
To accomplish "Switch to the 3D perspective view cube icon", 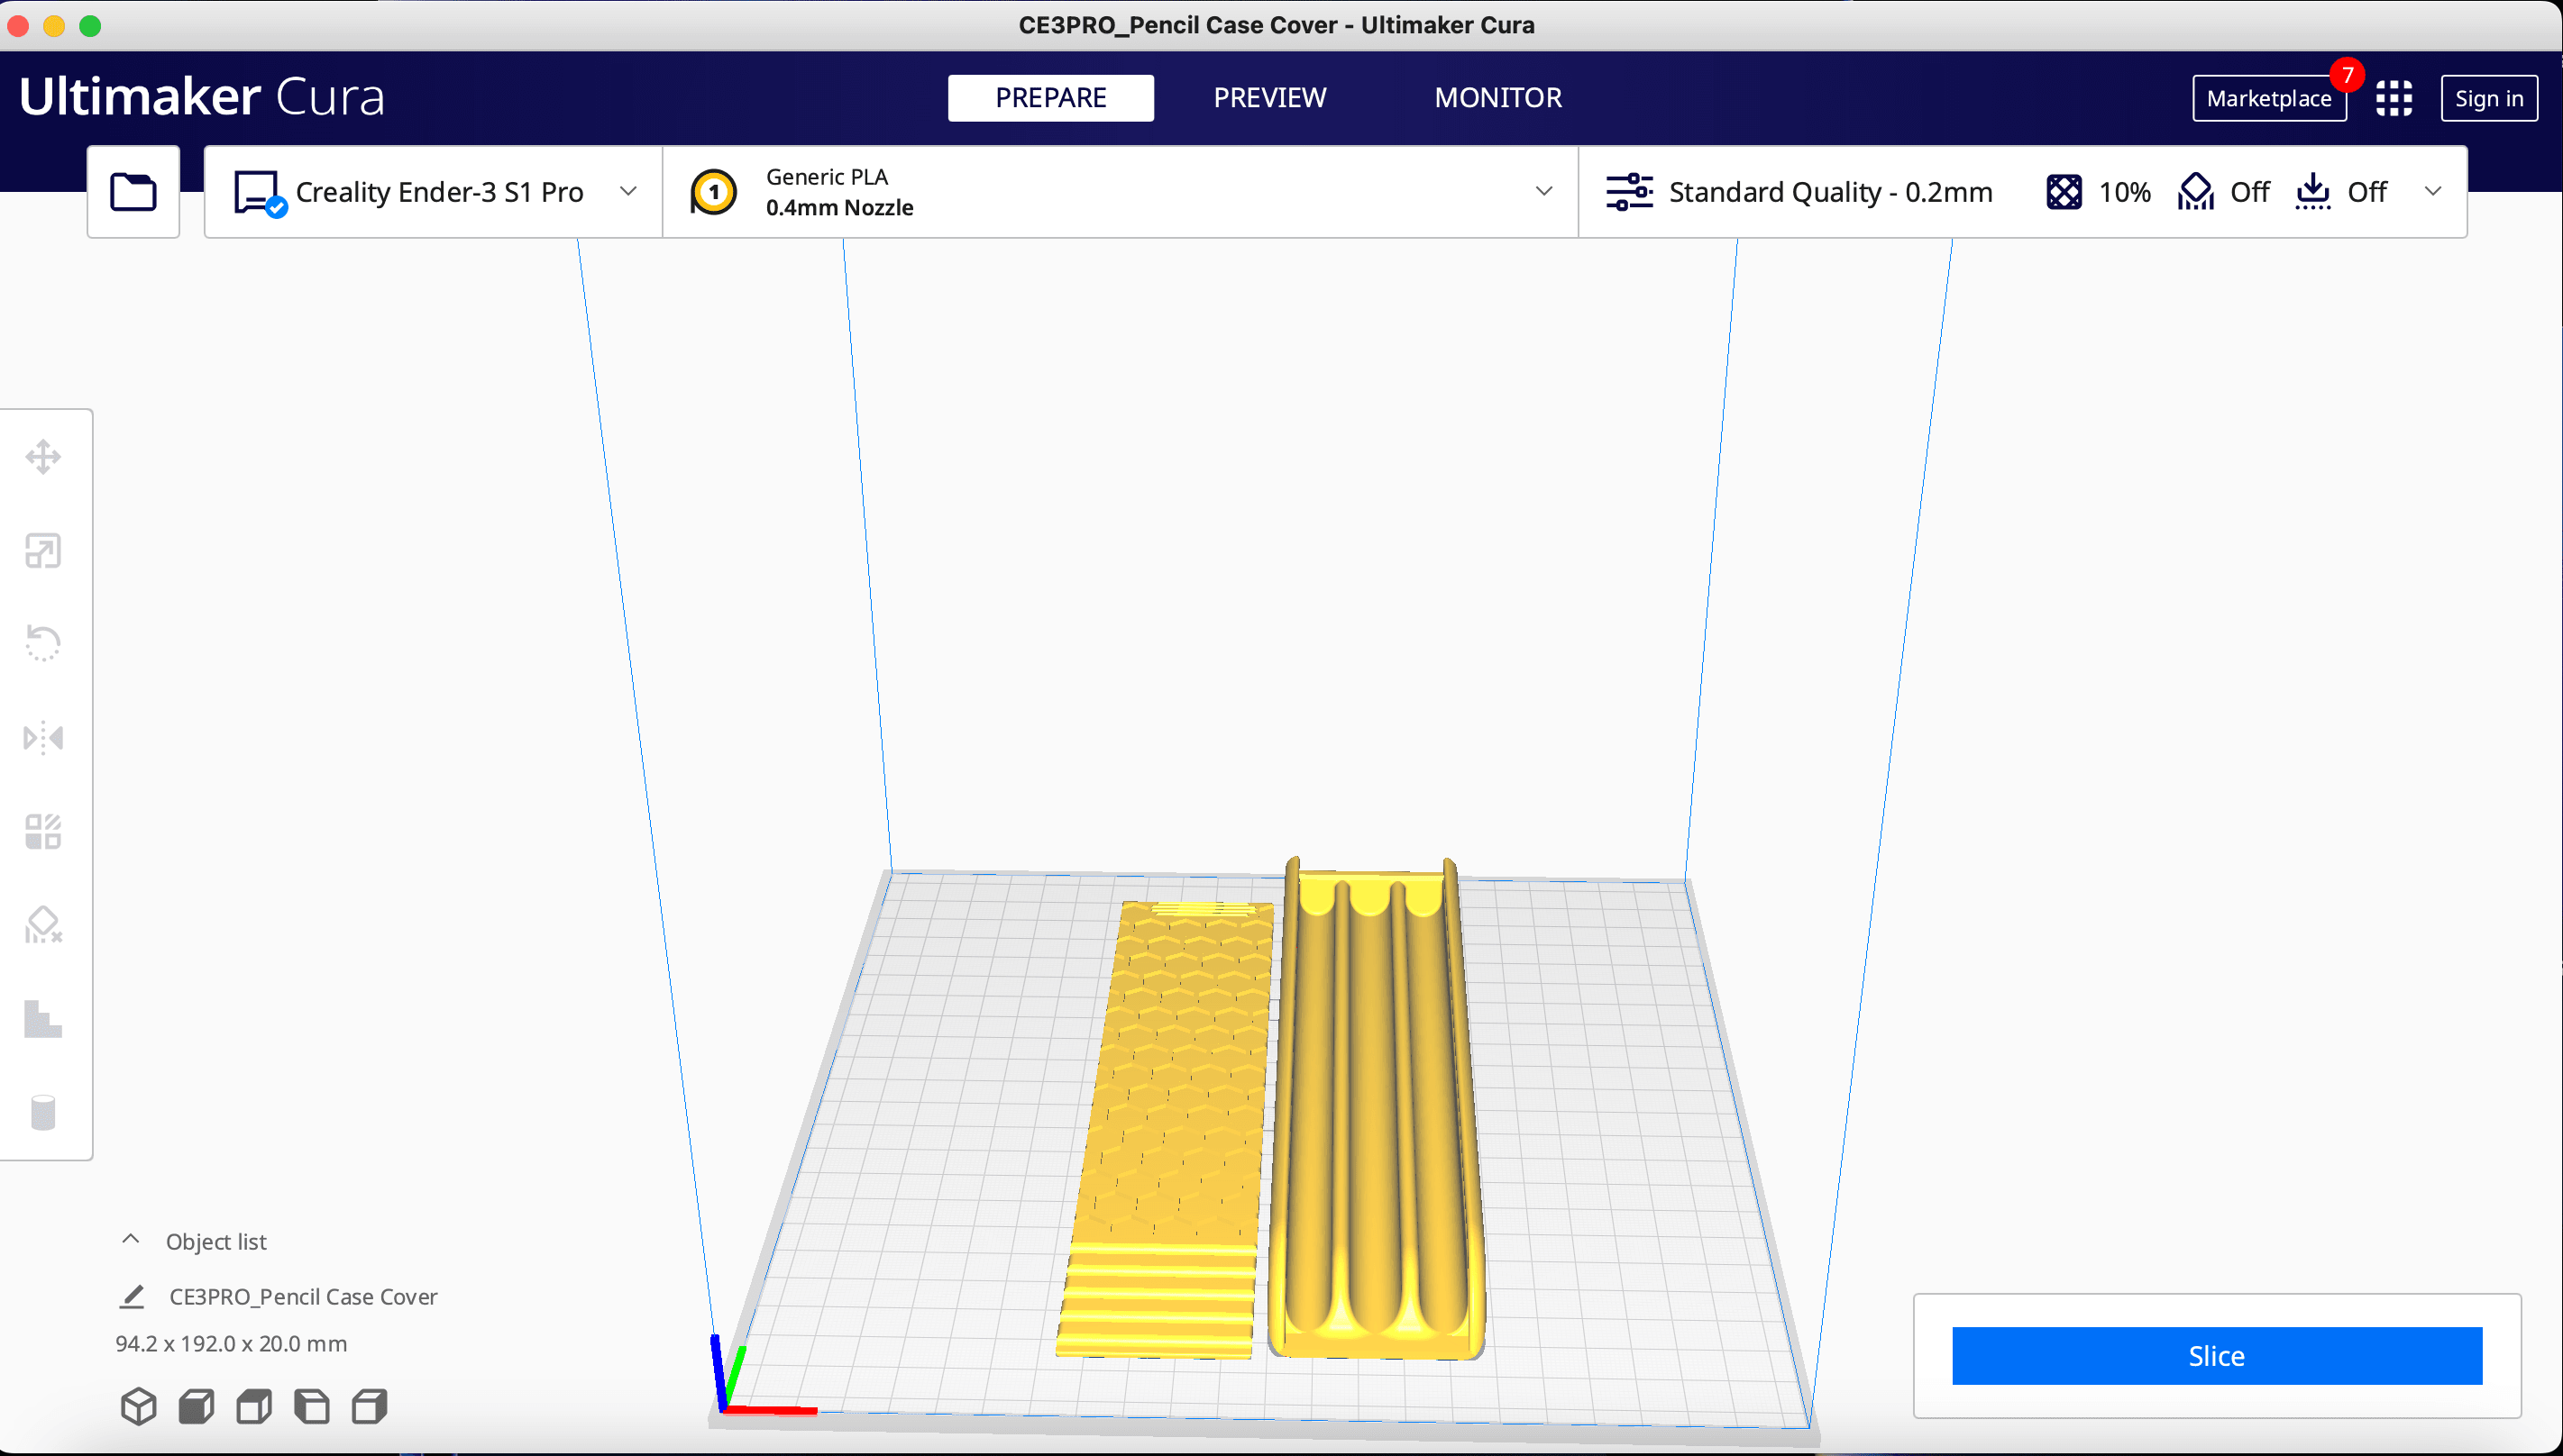I will [x=139, y=1406].
